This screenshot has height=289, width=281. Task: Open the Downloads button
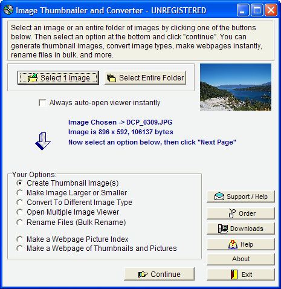coord(241,229)
